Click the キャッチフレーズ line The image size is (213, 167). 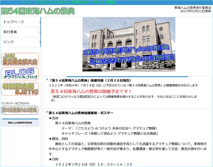tap(110, 134)
